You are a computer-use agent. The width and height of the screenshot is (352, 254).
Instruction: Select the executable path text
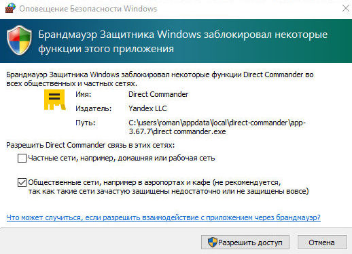tap(217, 127)
